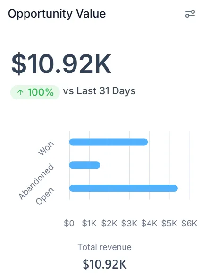This screenshot has width=209, height=278.
Task: Click the 100% growth badge
Action: 35,92
